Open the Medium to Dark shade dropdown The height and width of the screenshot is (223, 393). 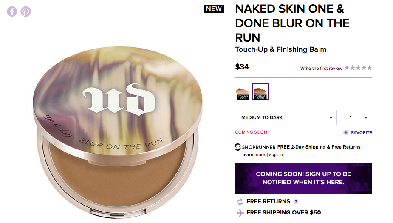tap(286, 117)
